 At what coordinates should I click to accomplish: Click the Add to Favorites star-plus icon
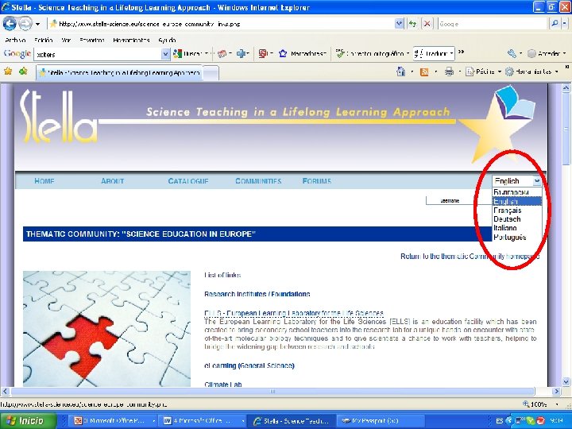tap(23, 71)
